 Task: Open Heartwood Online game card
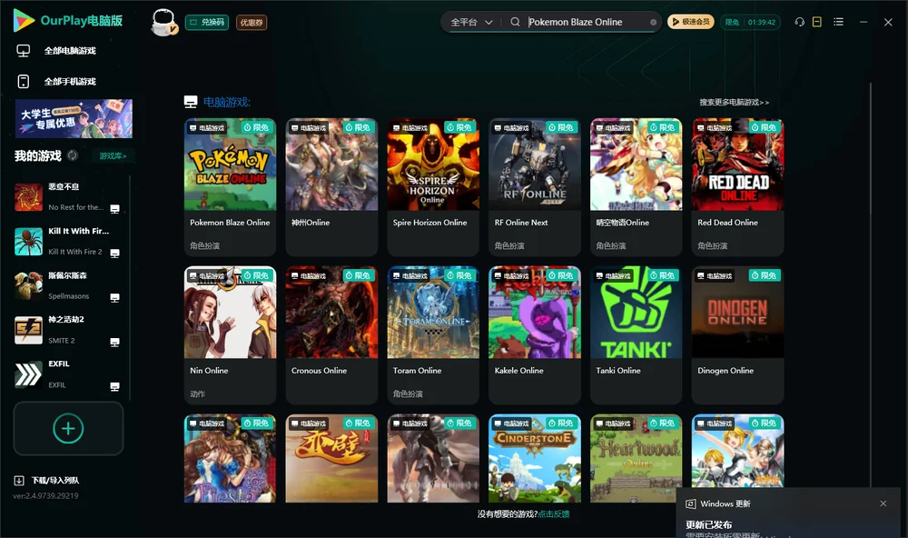[636, 458]
